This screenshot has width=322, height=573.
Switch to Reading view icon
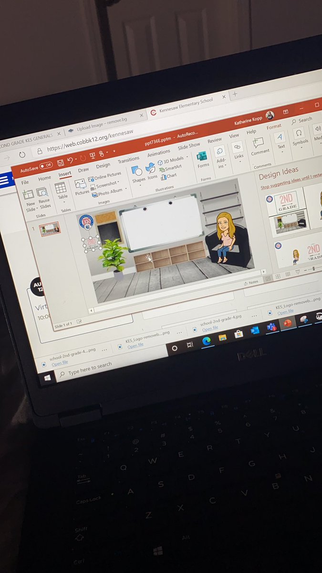[287, 274]
